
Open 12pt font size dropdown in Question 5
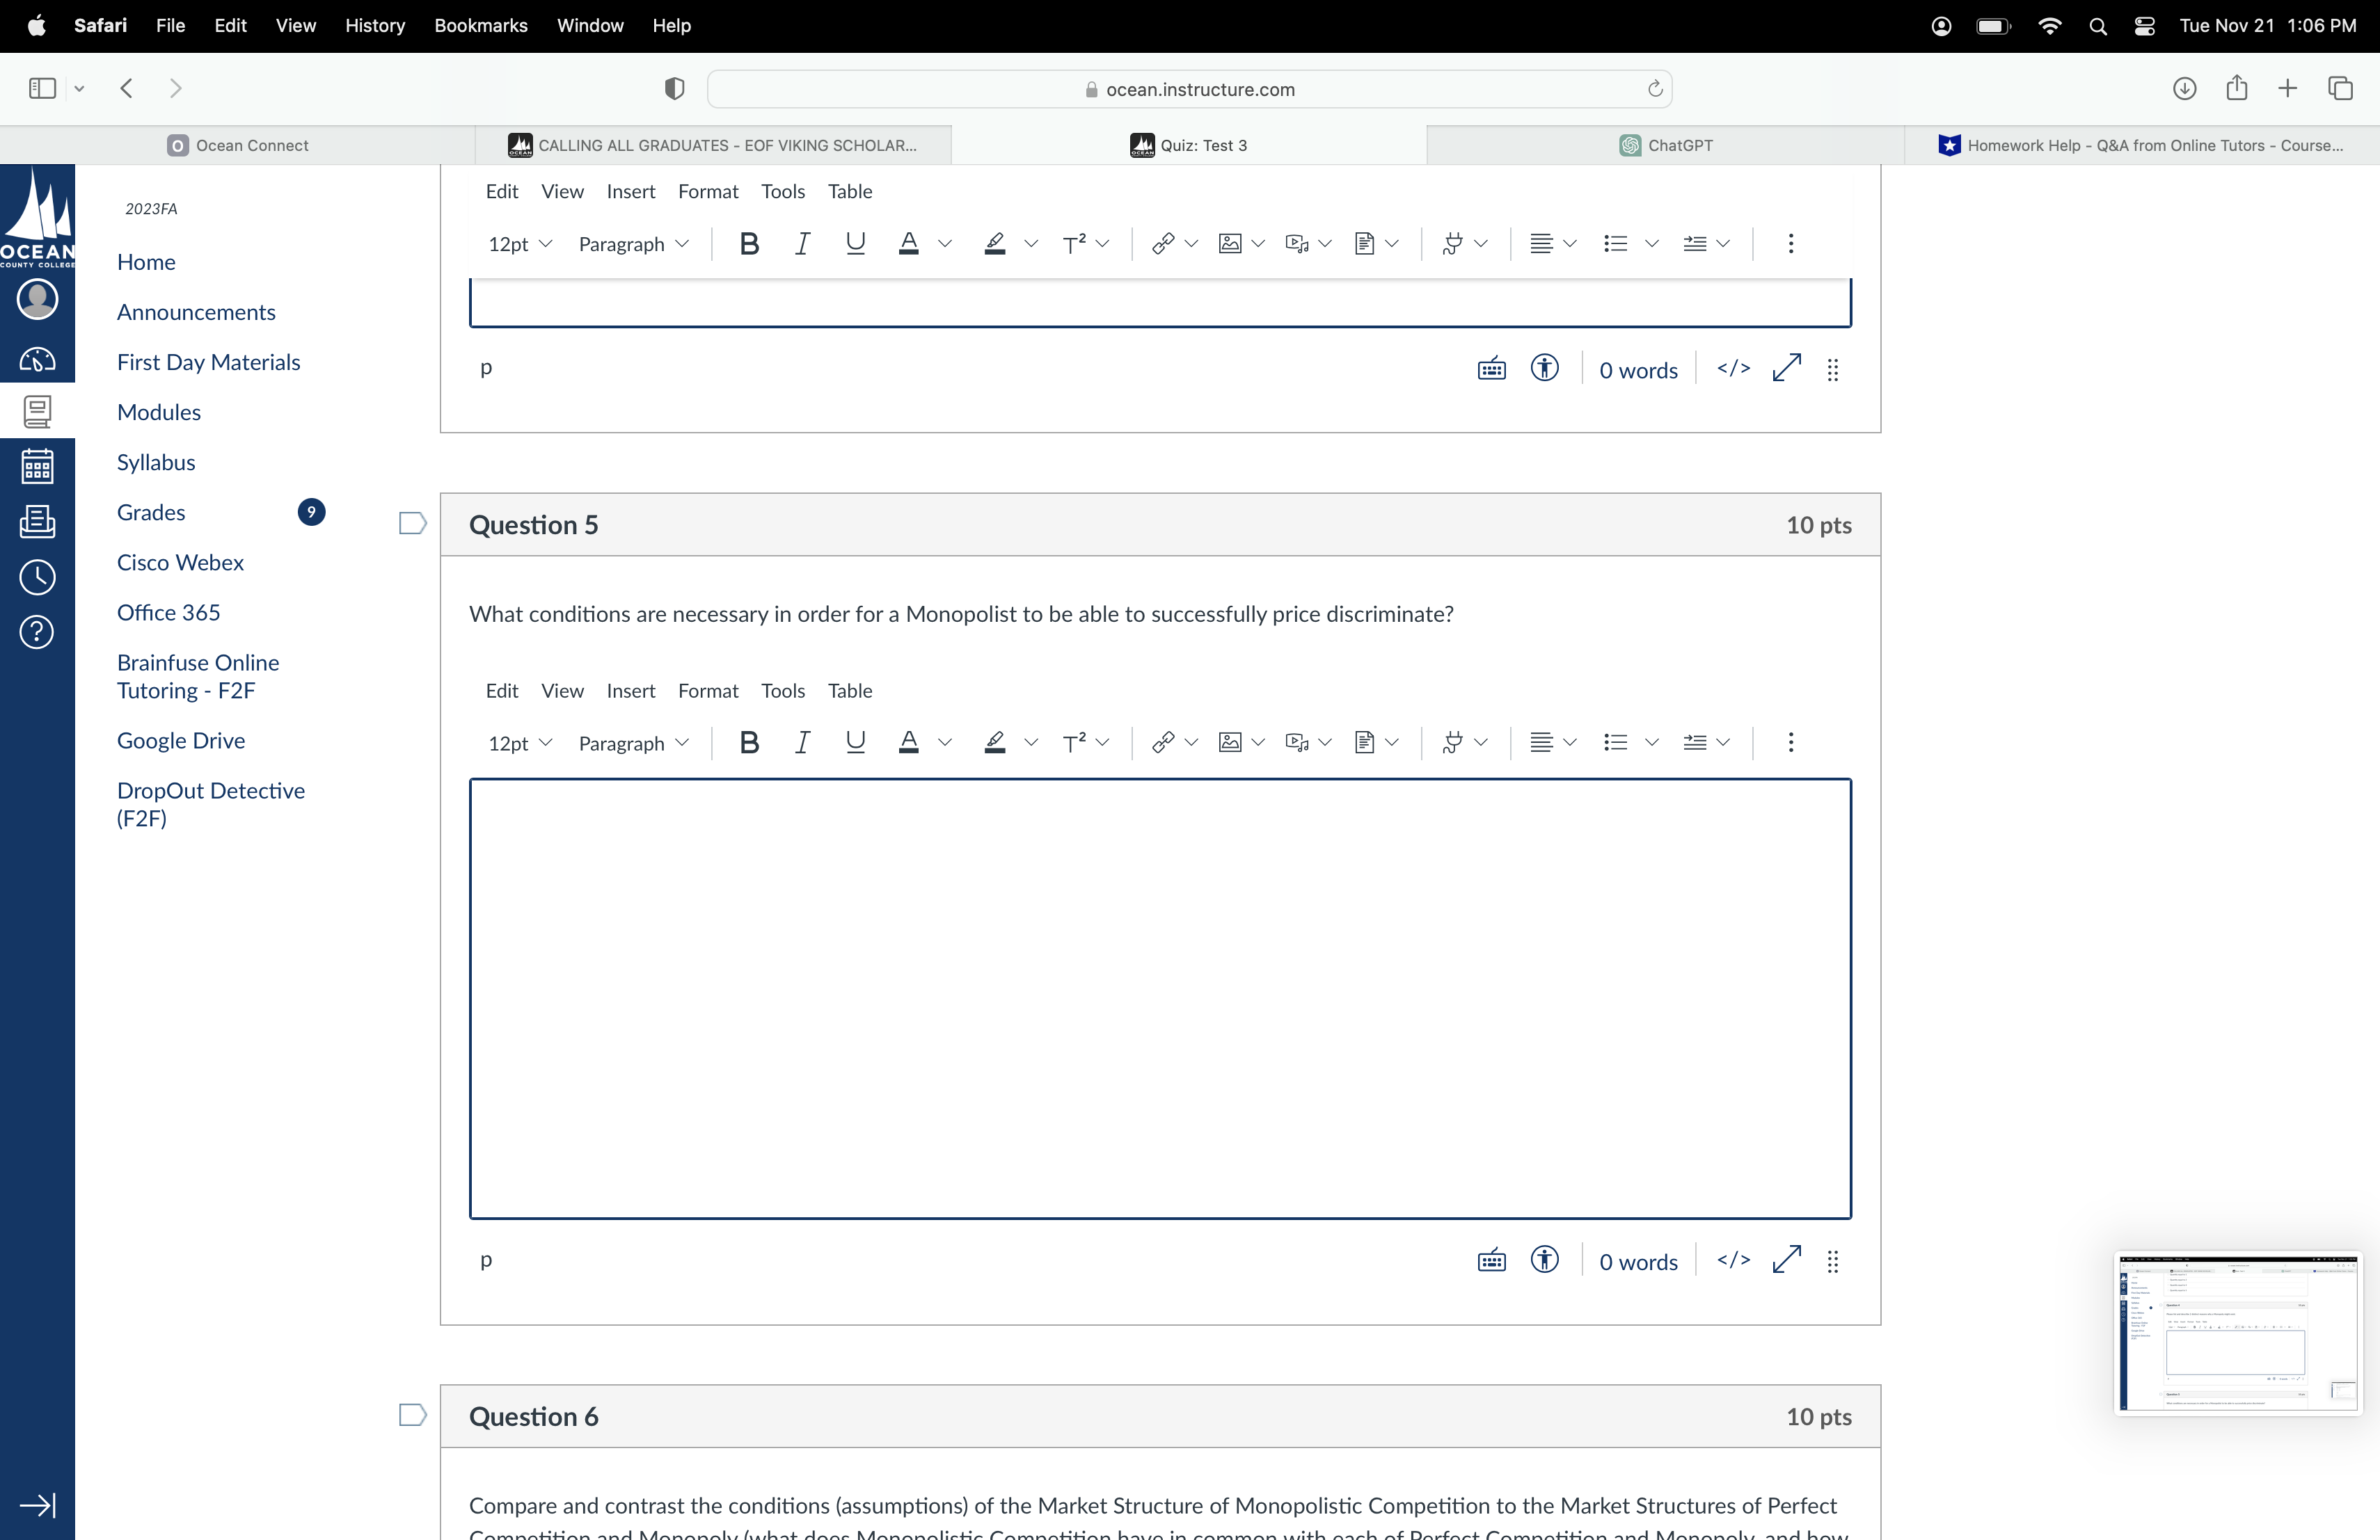[519, 744]
